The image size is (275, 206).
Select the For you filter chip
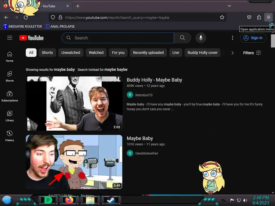pos(118,53)
